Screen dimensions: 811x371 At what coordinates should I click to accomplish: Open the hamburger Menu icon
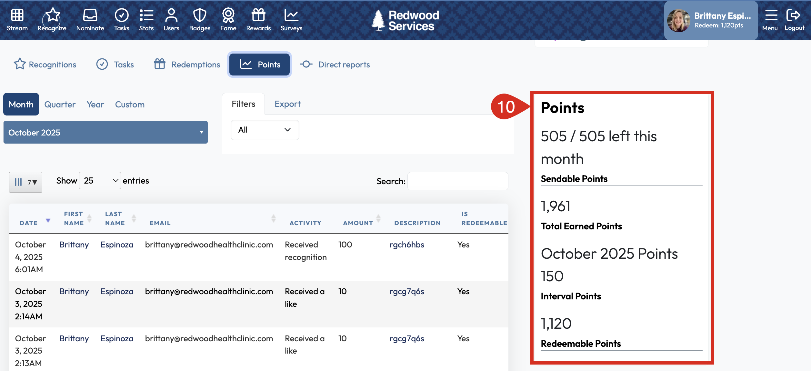click(771, 15)
